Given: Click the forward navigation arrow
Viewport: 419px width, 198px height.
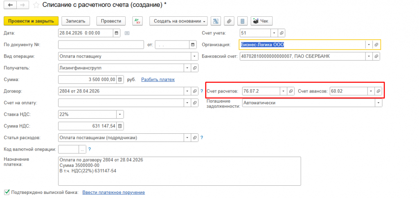Looking at the screenshot, I should click(23, 5).
